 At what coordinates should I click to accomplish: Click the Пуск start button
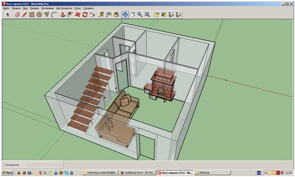(8, 172)
